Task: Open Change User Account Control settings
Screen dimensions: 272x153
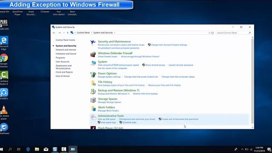Action: pyautogui.click(x=169, y=45)
